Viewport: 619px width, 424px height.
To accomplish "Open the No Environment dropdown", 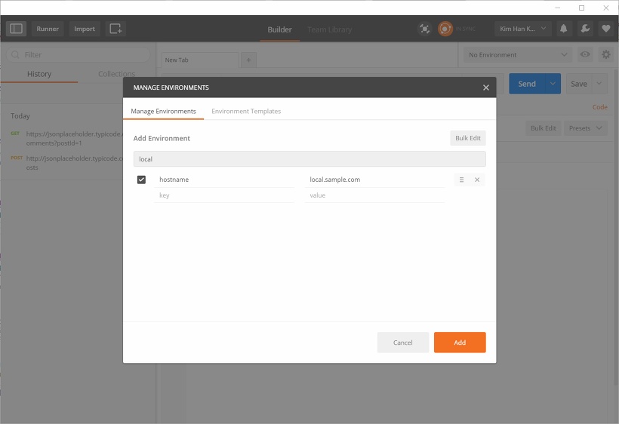I will [518, 55].
